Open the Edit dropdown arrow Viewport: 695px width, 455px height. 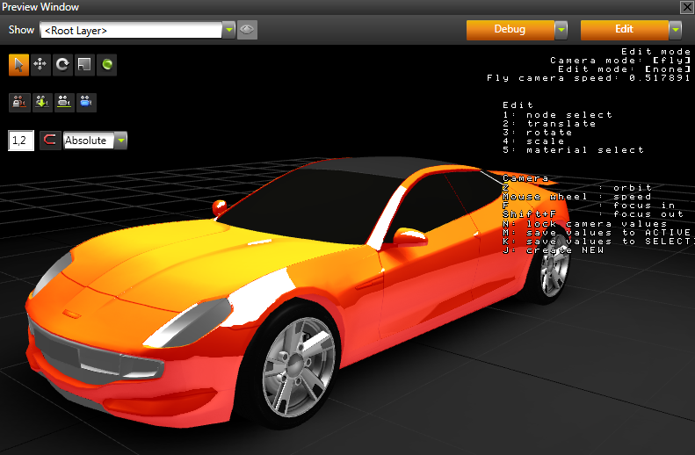[x=675, y=30]
